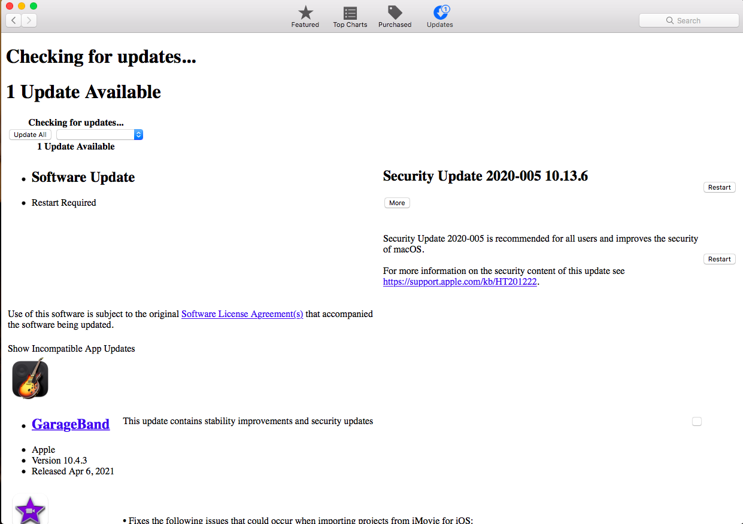Click the Update All button
The width and height of the screenshot is (743, 524).
pos(31,135)
